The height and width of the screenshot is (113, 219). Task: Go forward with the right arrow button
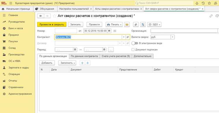click(47, 16)
